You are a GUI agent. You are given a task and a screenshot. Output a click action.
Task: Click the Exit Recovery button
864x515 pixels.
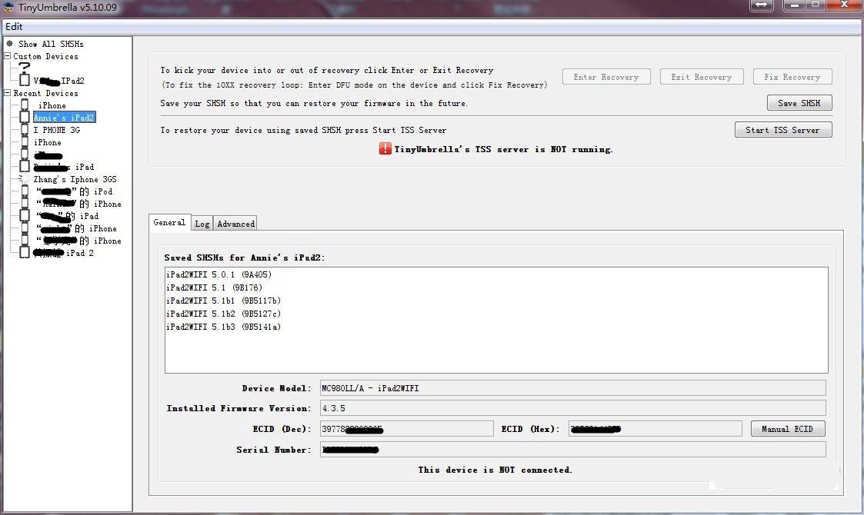click(x=702, y=77)
